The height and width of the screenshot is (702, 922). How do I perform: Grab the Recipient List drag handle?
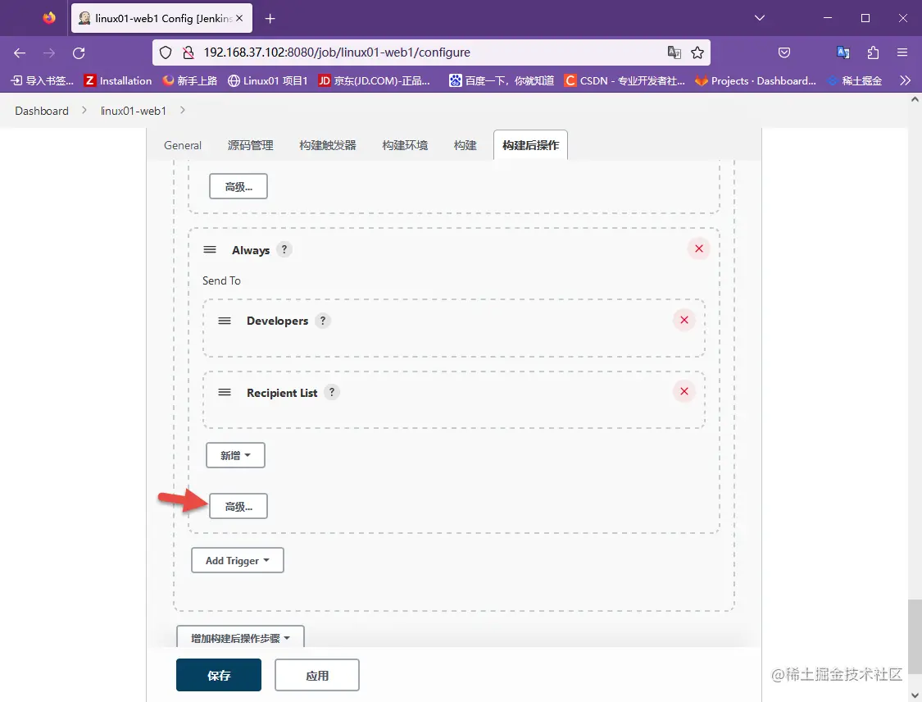click(225, 393)
